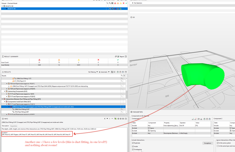Viewport: 235px width, 152px height.
Task: Click the table icon in Ruleset header
Action: (x=112, y=3)
